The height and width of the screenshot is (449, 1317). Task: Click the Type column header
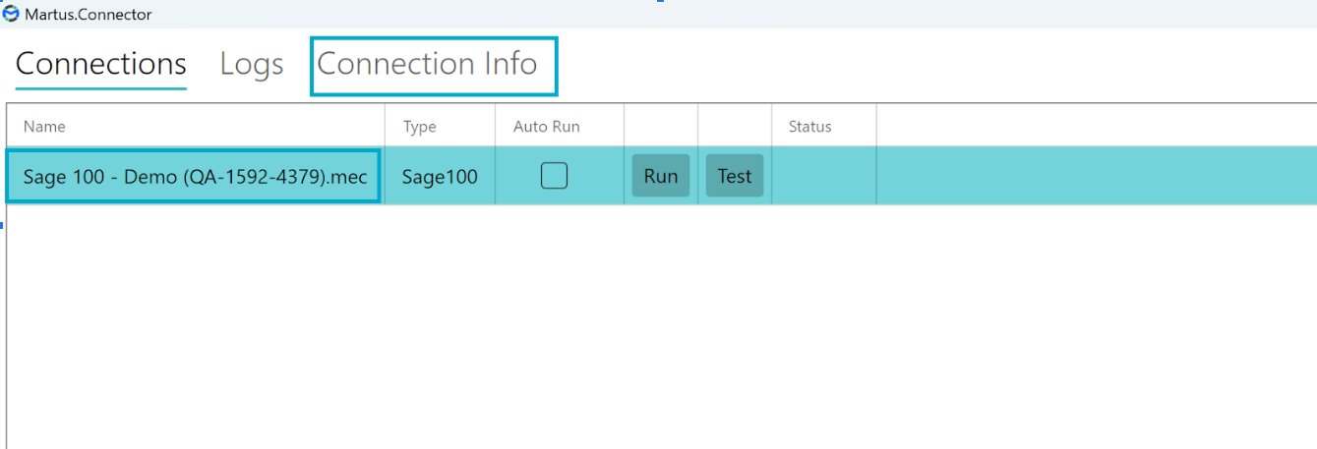pos(440,126)
